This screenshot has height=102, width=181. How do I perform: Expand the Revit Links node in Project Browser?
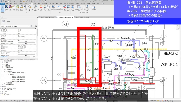[x=1, y=95]
